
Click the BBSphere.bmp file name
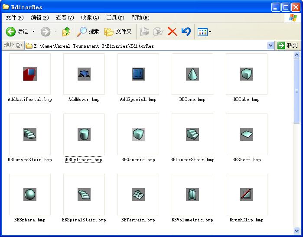tap(30, 220)
